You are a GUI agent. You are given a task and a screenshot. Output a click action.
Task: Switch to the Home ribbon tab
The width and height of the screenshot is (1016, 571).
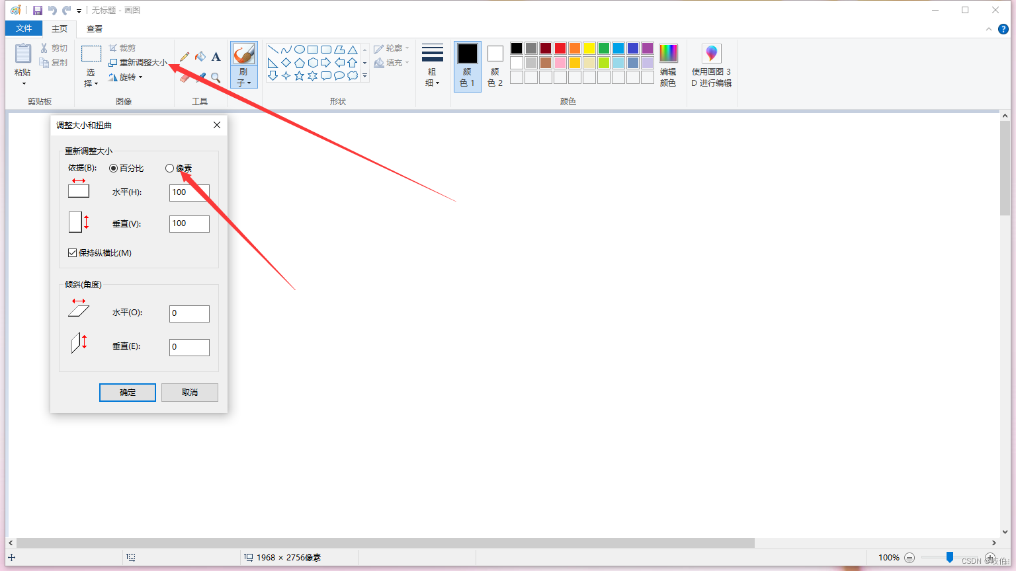(x=60, y=28)
